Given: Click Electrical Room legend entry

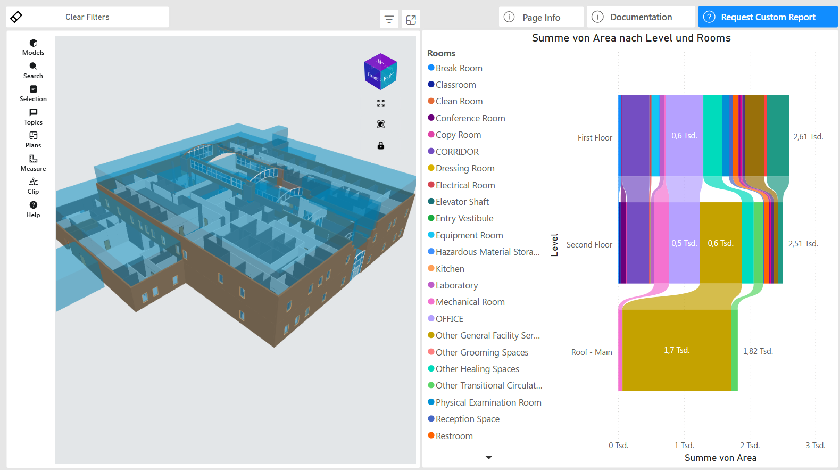Looking at the screenshot, I should (x=462, y=185).
